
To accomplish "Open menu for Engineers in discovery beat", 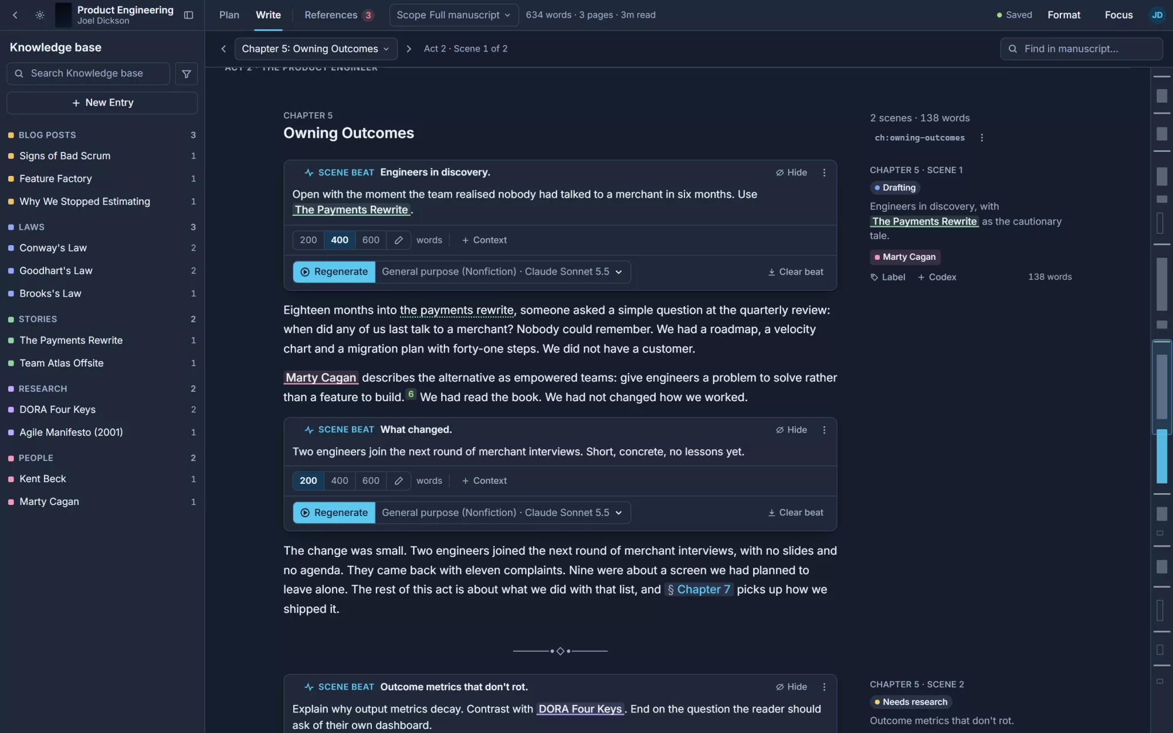I will tap(824, 172).
